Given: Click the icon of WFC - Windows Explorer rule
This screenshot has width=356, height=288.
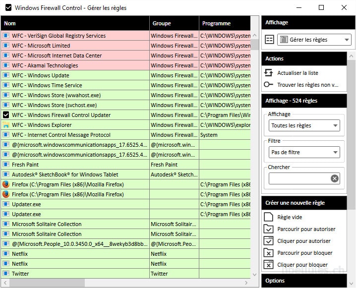Looking at the screenshot, I should (x=6, y=125).
